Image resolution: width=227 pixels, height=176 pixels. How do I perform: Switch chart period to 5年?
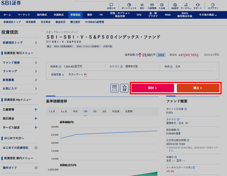(x=104, y=112)
